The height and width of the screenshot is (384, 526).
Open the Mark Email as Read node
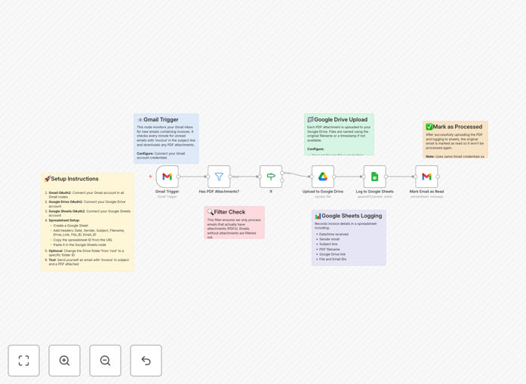tap(426, 177)
